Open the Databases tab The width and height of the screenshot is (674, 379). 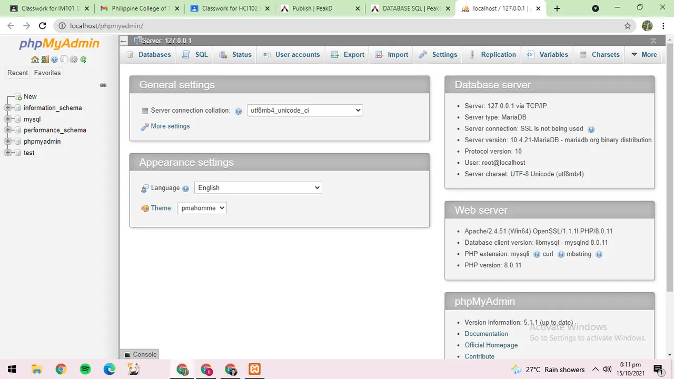coord(148,55)
